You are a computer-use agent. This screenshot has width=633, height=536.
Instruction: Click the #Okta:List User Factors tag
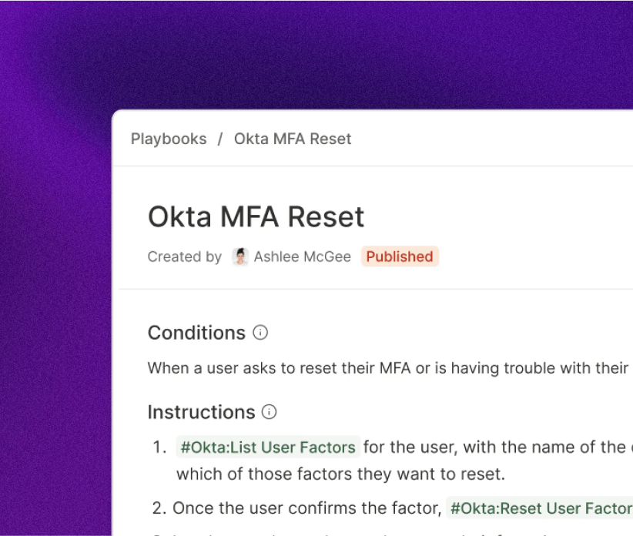(268, 447)
